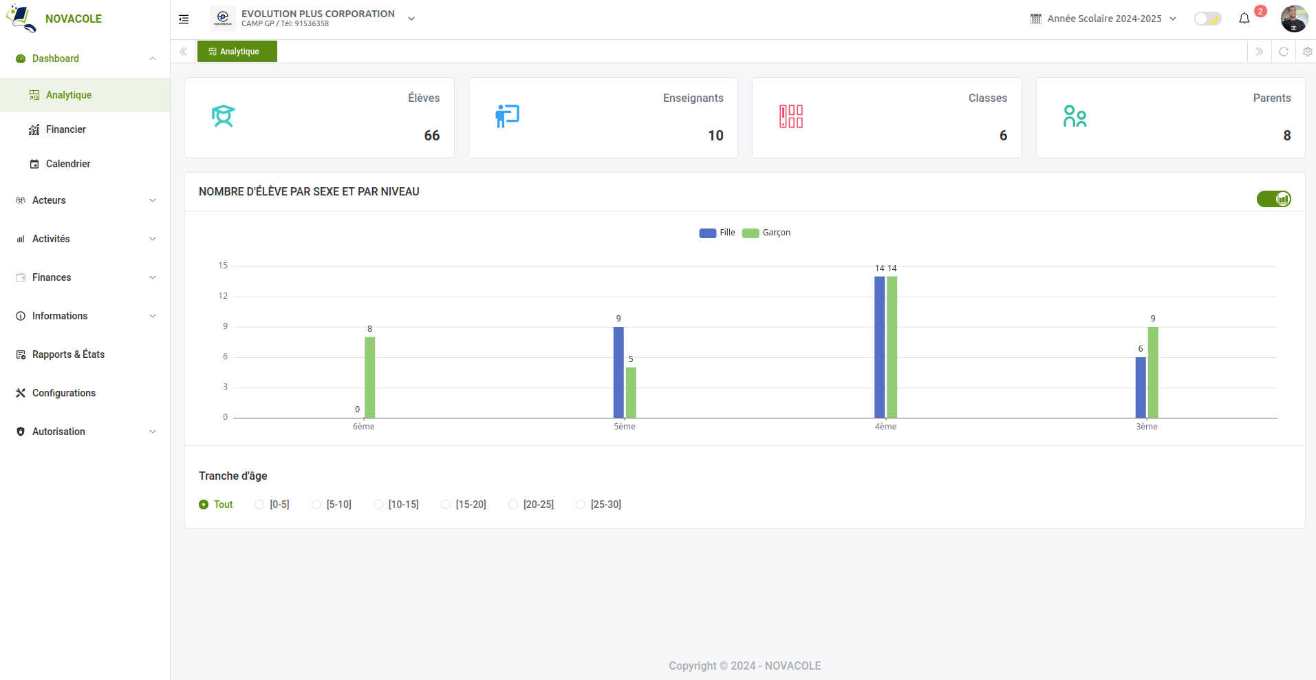Image resolution: width=1316 pixels, height=680 pixels.
Task: Open tab settings gear icon
Action: click(1308, 52)
